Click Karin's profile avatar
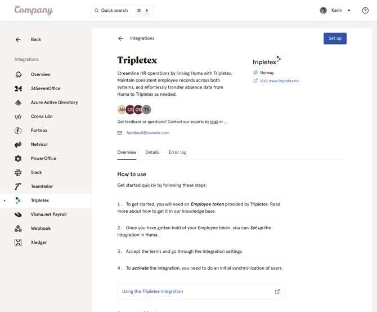The width and height of the screenshot is (377, 312). tap(323, 10)
